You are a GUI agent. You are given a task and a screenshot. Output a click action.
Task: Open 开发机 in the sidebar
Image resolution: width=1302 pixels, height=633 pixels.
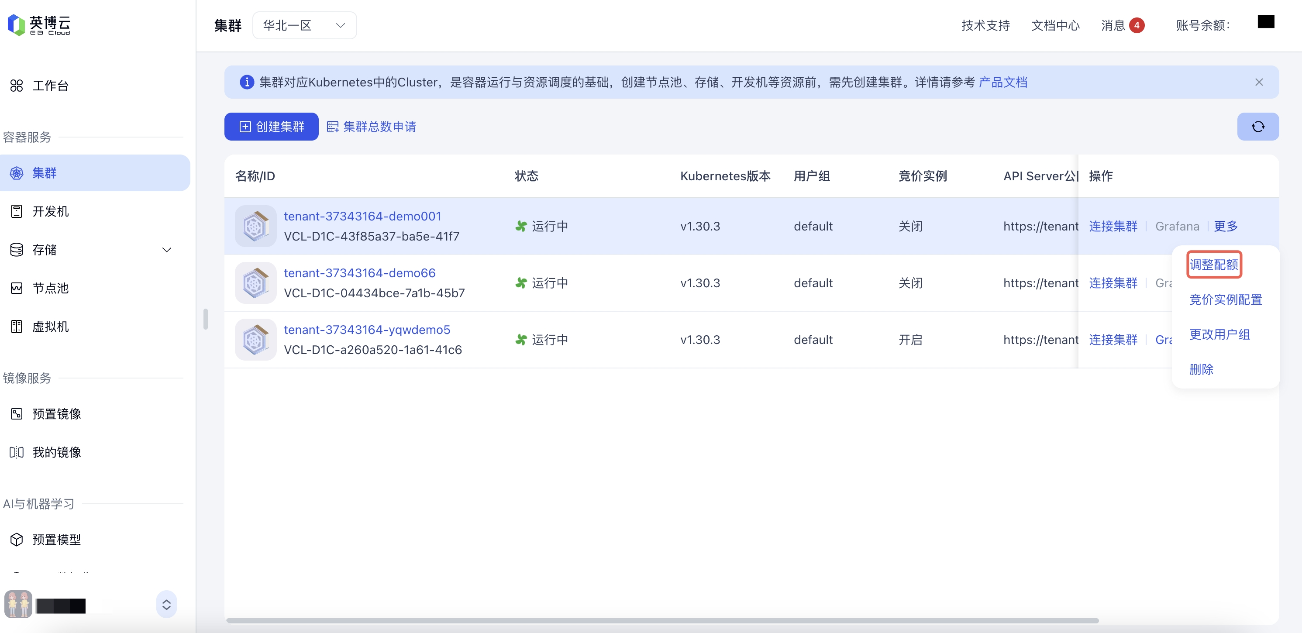click(50, 211)
